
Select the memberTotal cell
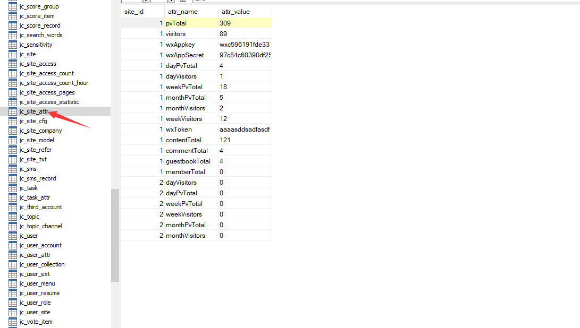pyautogui.click(x=191, y=172)
